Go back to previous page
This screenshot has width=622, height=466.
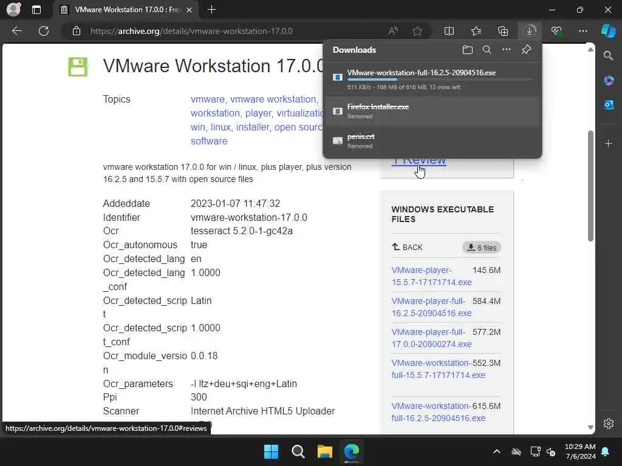coord(16,31)
